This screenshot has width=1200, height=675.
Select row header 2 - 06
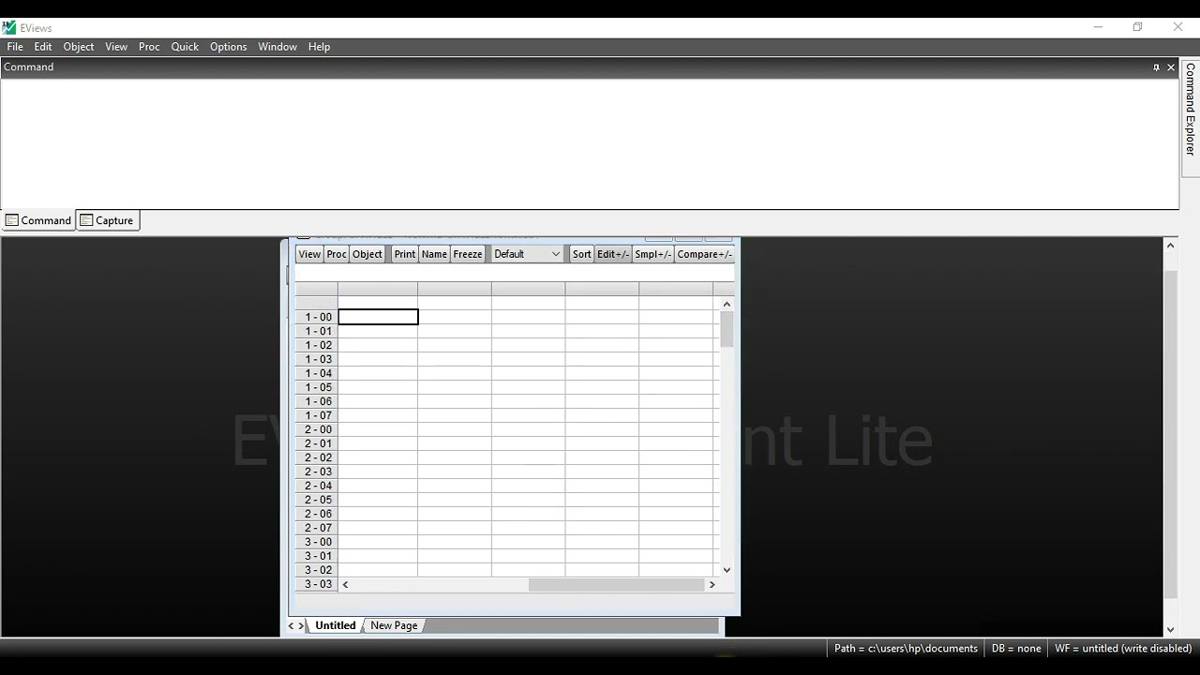317,514
